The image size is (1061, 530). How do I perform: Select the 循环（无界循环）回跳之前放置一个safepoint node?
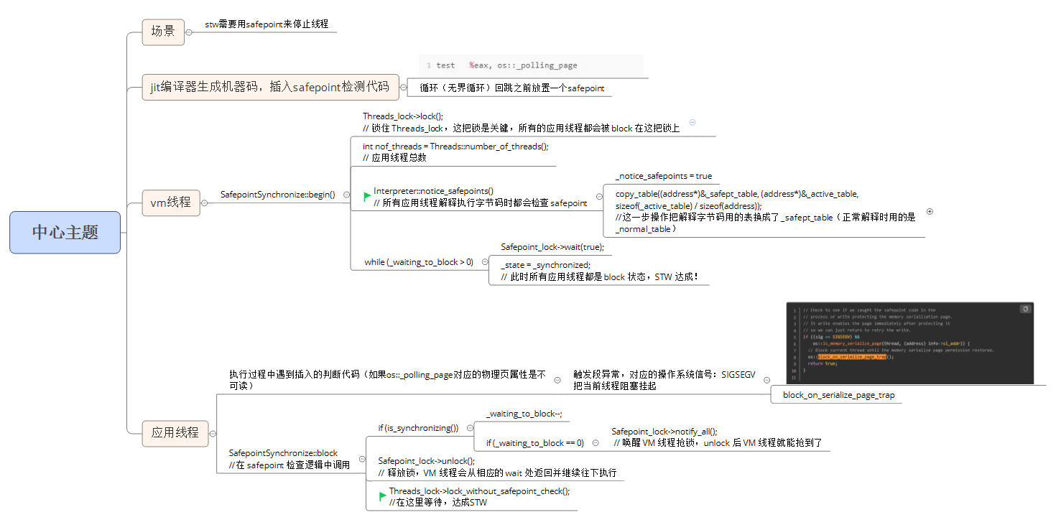tap(512, 88)
